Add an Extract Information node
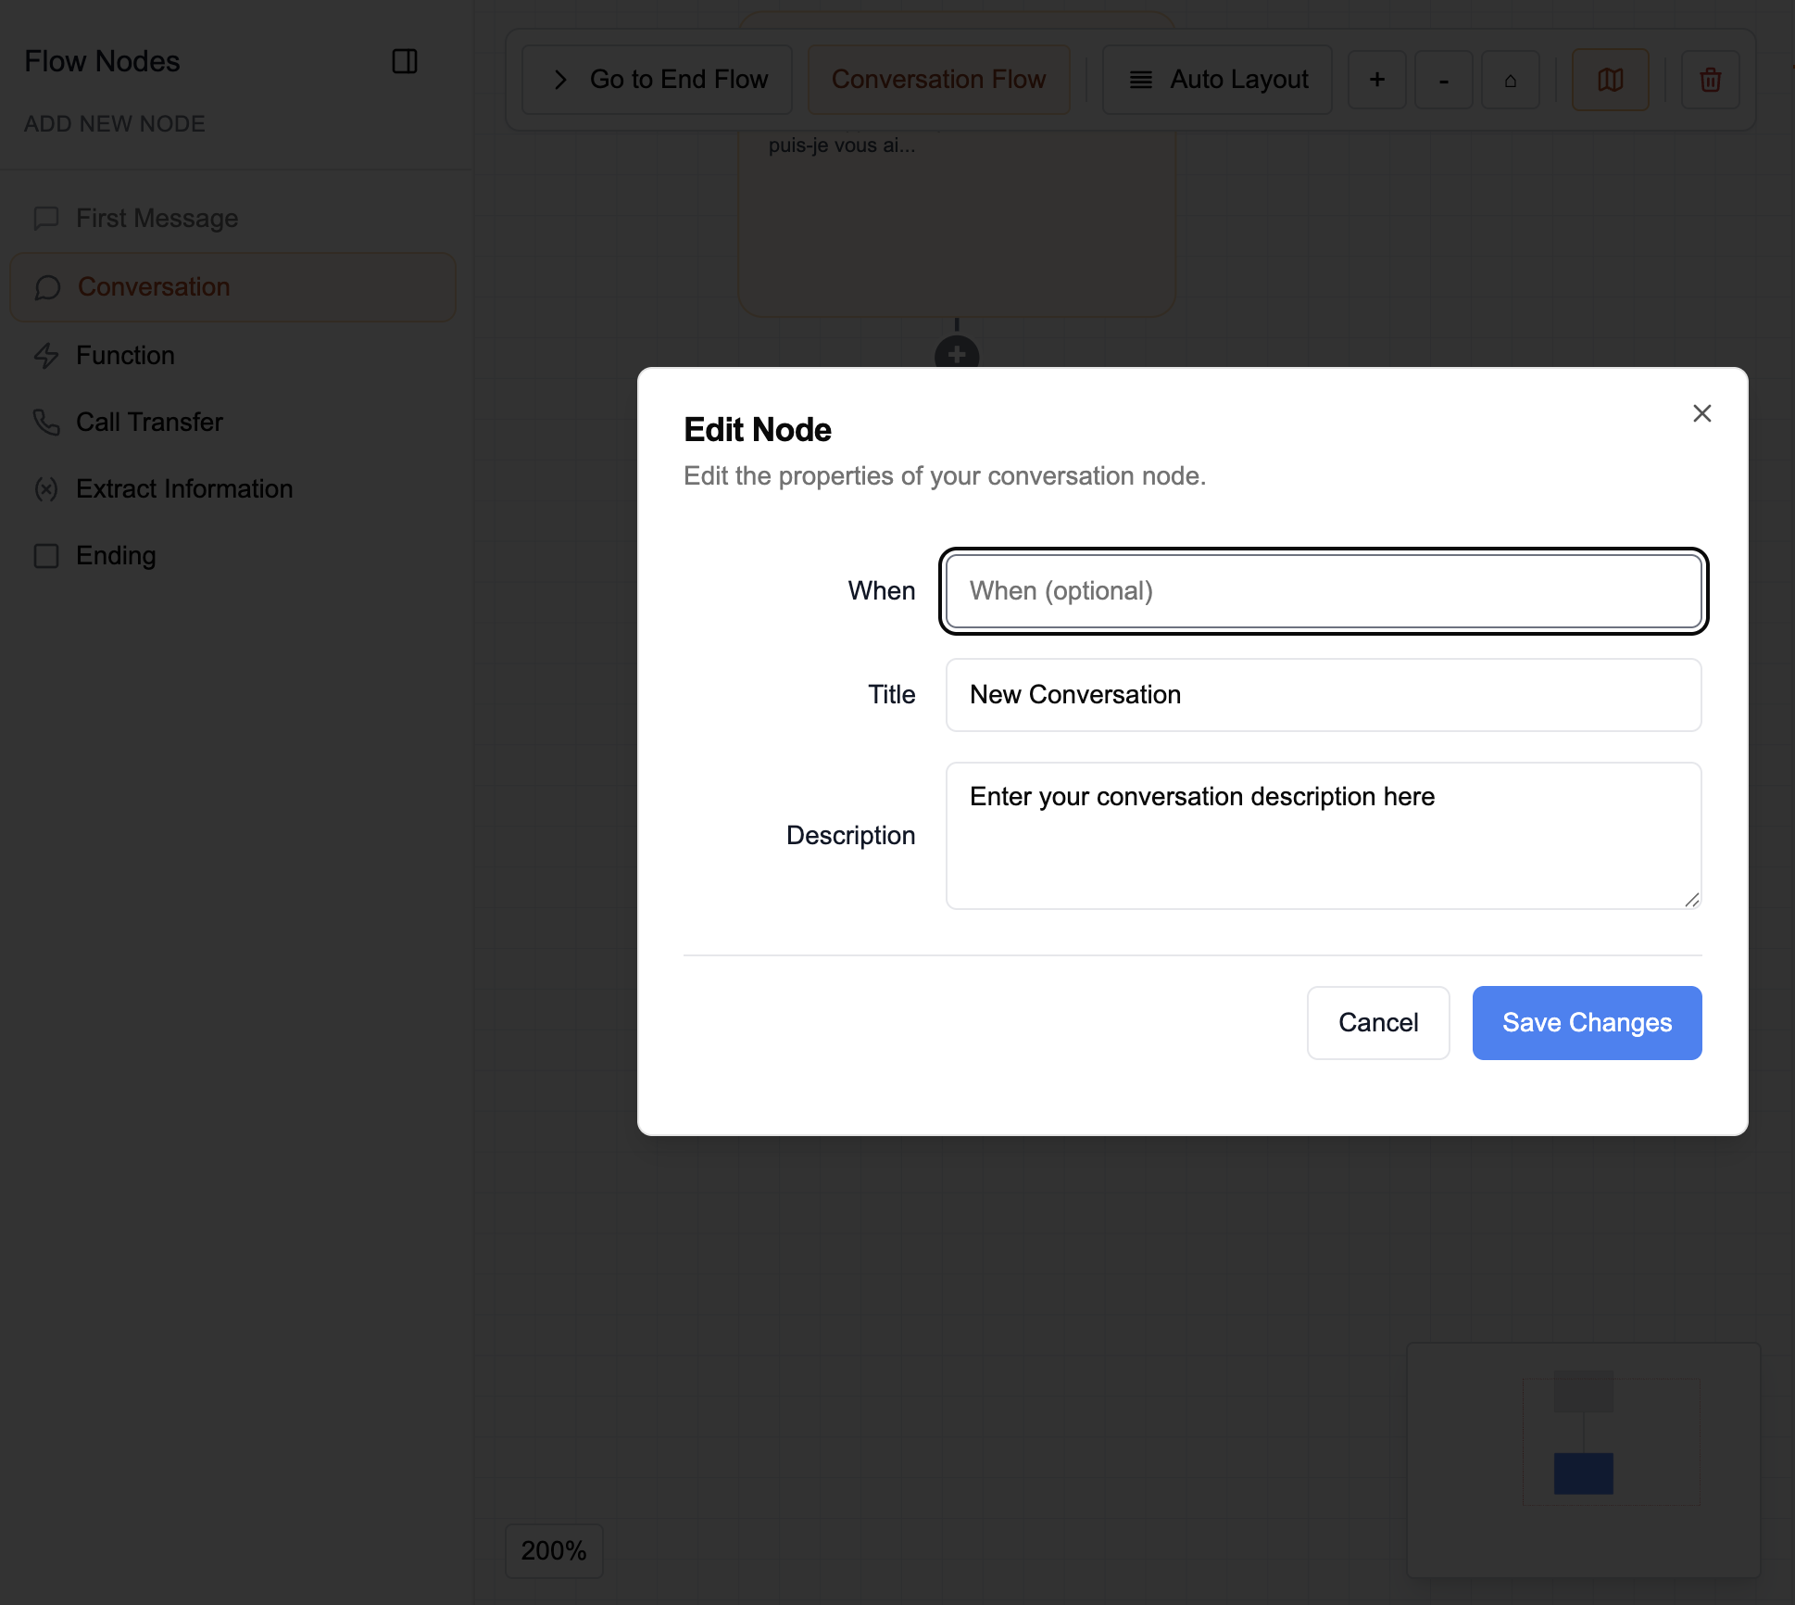Screen dimensions: 1795x1605 [184, 489]
